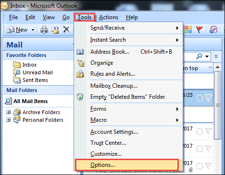Click the Delete X toolbar icon
225x175 pixels.
point(66,30)
